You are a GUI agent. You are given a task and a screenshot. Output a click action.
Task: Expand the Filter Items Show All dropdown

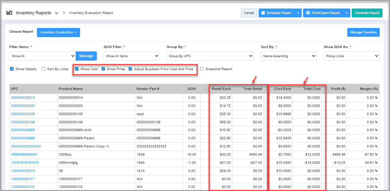click(x=42, y=56)
